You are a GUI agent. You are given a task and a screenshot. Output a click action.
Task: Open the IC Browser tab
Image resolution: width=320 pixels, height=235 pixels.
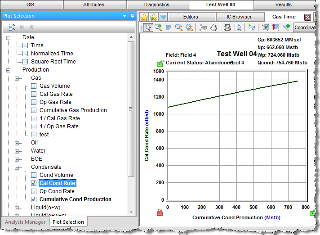[239, 17]
